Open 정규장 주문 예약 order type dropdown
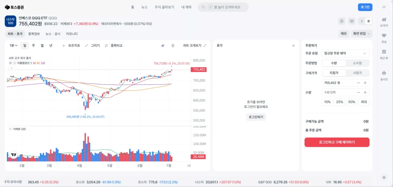The height and width of the screenshot is (187, 393). pos(345,53)
